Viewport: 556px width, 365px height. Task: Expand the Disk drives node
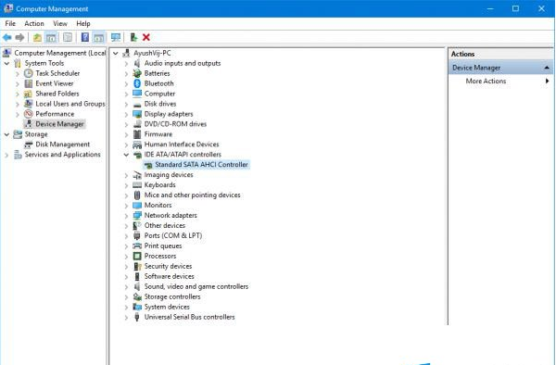126,104
